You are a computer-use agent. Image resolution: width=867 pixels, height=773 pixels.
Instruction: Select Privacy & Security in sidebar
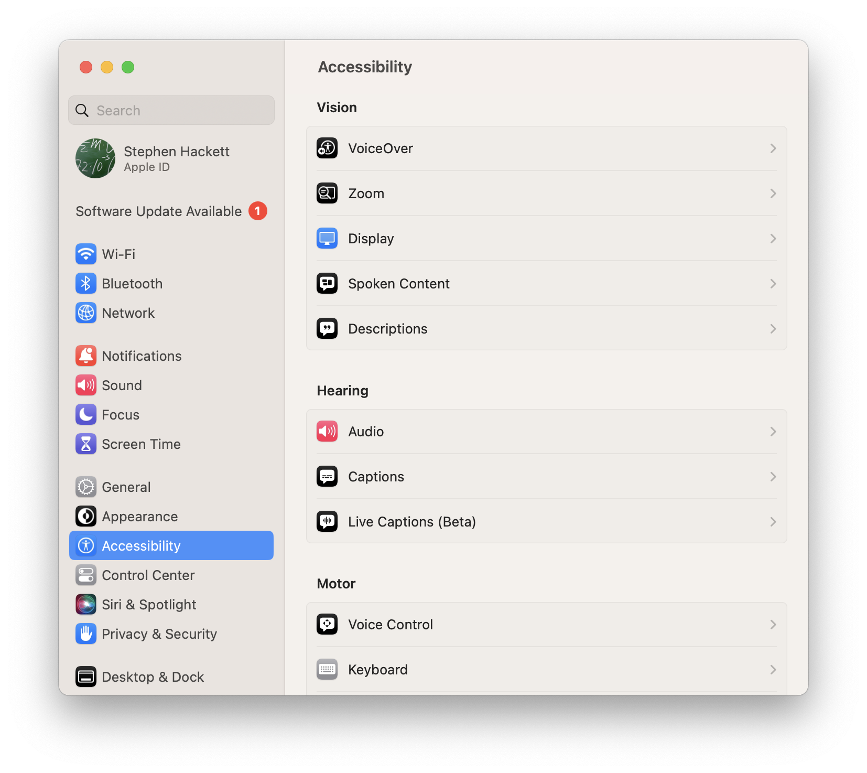(x=159, y=634)
